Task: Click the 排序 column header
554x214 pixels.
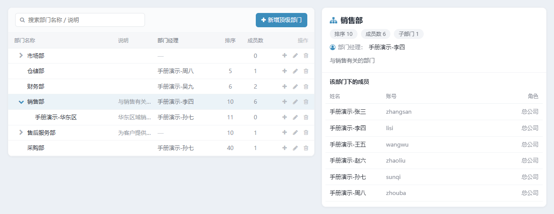Action: [x=230, y=41]
